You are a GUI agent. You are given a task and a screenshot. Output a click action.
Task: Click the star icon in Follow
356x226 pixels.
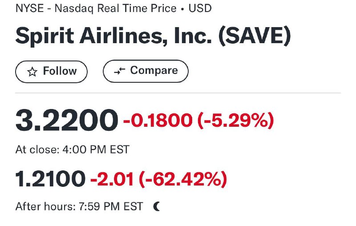32,72
